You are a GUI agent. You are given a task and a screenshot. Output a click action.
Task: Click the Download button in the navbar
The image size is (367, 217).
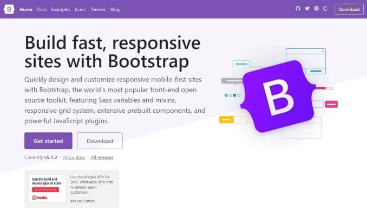[x=349, y=9]
